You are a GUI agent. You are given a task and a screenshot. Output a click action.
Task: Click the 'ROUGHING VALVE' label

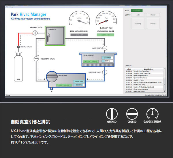[x=48, y=59]
